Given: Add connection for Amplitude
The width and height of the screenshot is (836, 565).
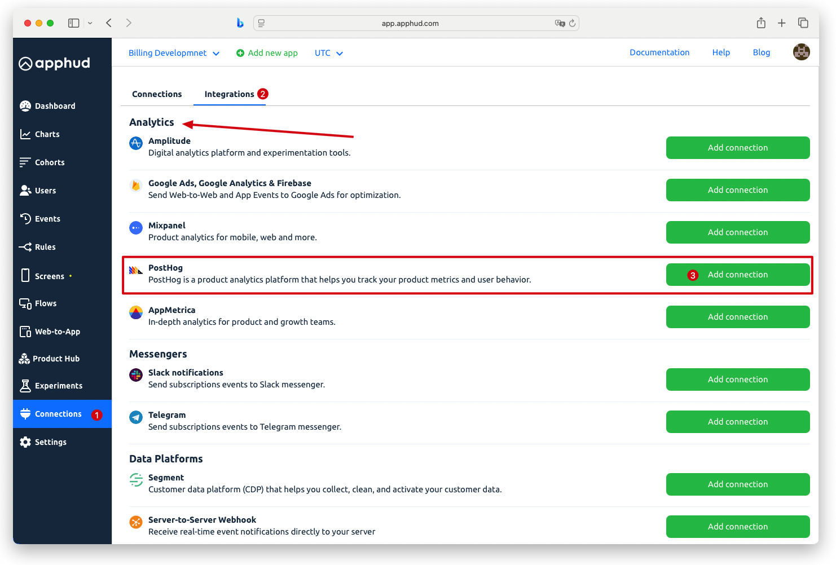Looking at the screenshot, I should tap(738, 148).
